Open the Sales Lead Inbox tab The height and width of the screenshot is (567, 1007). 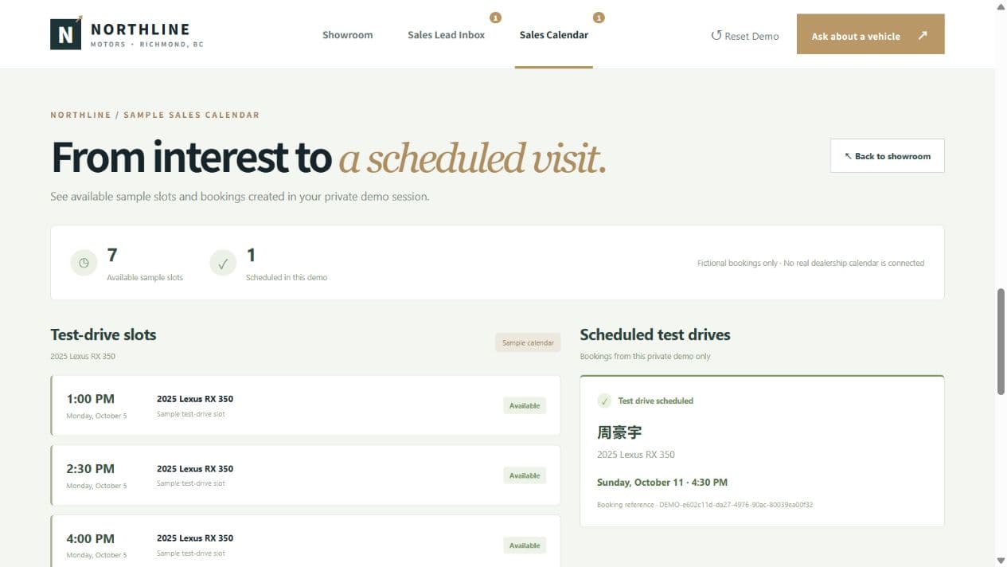[446, 35]
